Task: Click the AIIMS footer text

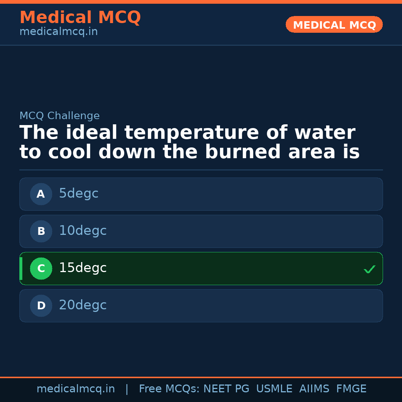Action: 314,389
